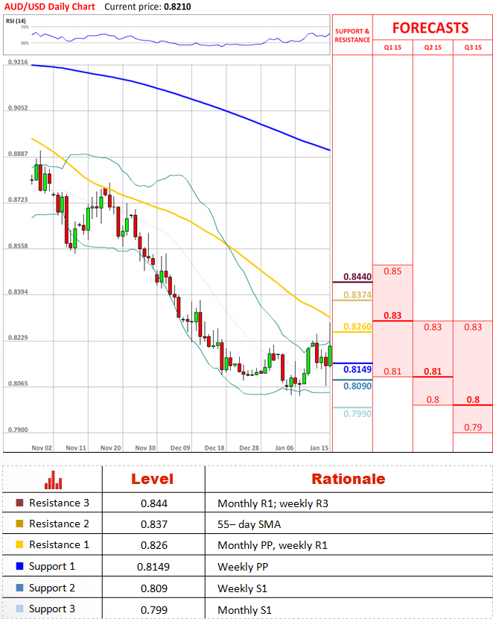The width and height of the screenshot is (493, 619).
Task: Click the 'Resistance 2' row label
Action: coord(59,524)
